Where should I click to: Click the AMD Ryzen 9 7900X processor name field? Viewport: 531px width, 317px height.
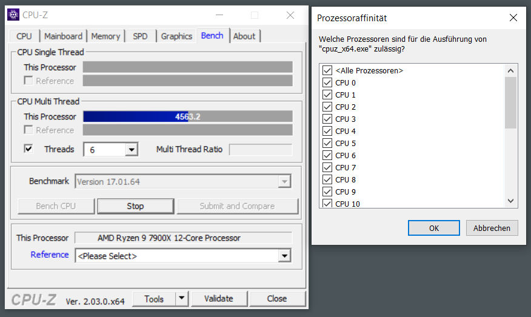pos(183,238)
